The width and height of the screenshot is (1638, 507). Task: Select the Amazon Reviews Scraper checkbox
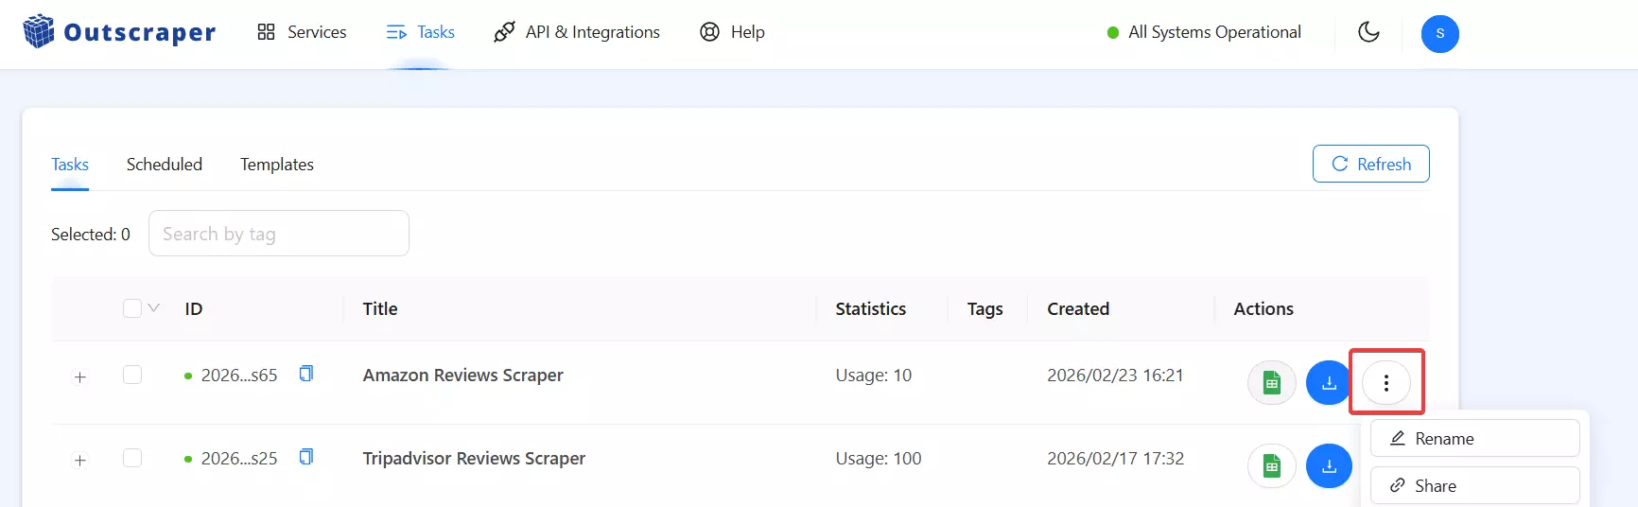pyautogui.click(x=132, y=376)
